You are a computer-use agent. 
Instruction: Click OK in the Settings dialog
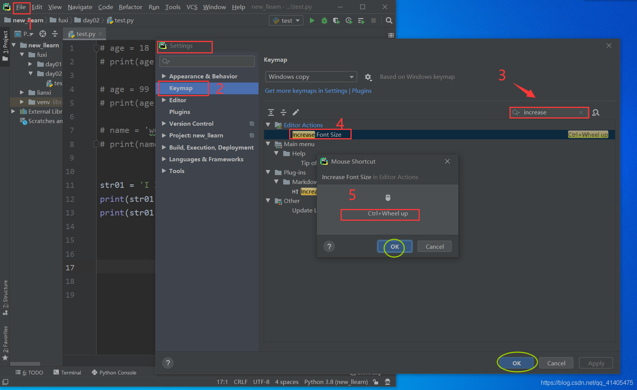(517, 363)
